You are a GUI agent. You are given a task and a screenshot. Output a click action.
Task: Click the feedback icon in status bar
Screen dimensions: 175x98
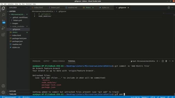(168, 97)
